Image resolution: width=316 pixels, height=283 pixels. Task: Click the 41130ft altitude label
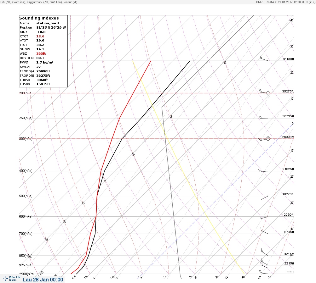pyautogui.click(x=288, y=59)
